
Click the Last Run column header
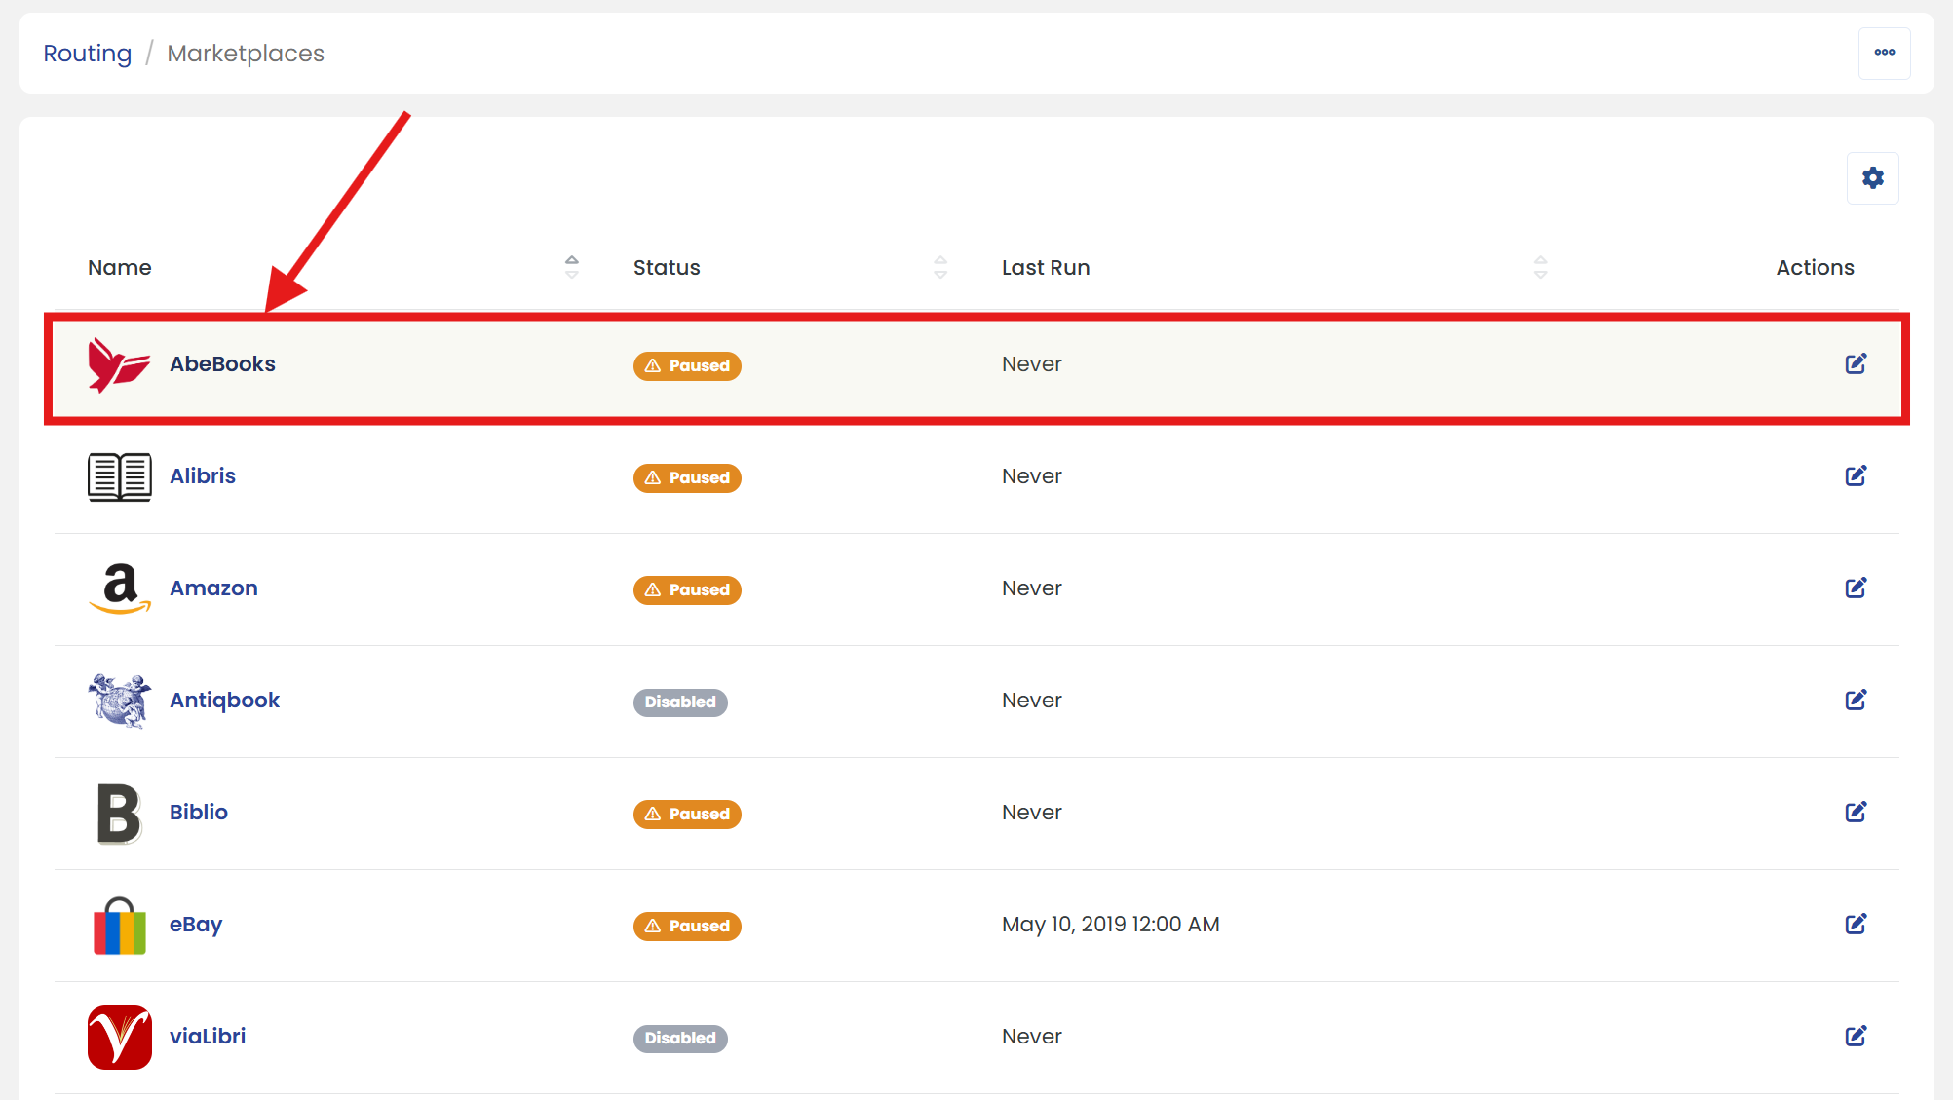pyautogui.click(x=1046, y=268)
